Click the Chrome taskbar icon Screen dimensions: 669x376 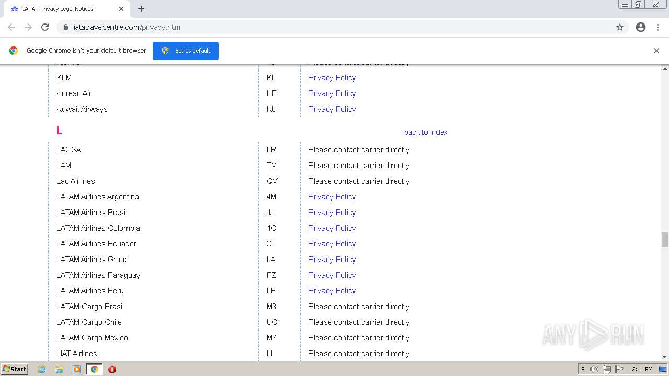click(94, 369)
